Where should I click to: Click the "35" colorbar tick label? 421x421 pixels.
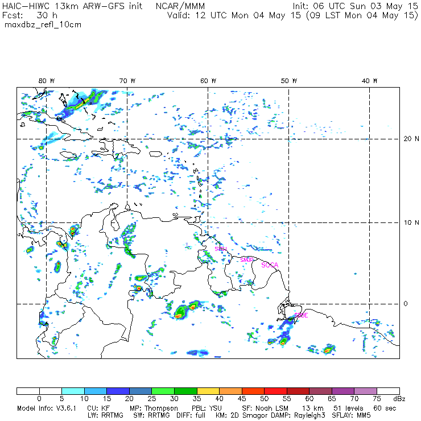click(197, 399)
